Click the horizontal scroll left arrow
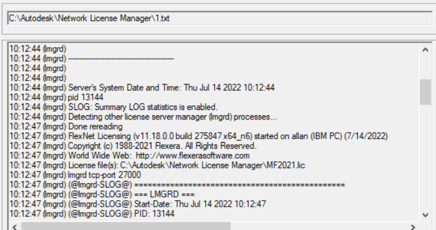 tap(15, 227)
